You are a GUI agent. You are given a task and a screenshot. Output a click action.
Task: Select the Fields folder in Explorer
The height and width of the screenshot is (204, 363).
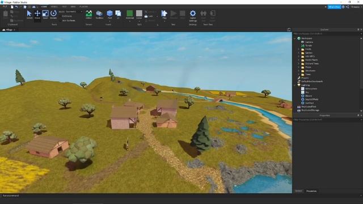pyautogui.click(x=308, y=49)
